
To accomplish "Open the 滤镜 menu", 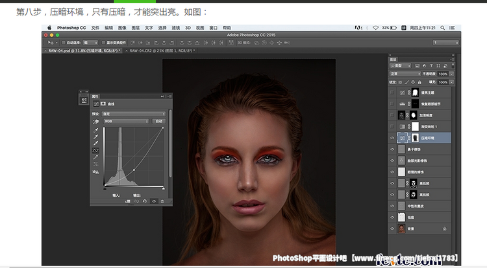I will [176, 28].
